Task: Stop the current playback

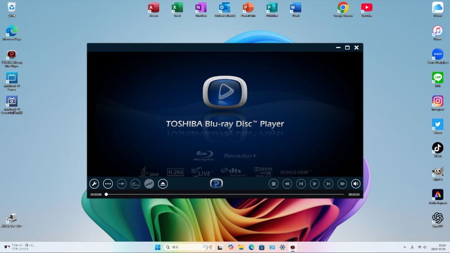Action: click(x=273, y=184)
